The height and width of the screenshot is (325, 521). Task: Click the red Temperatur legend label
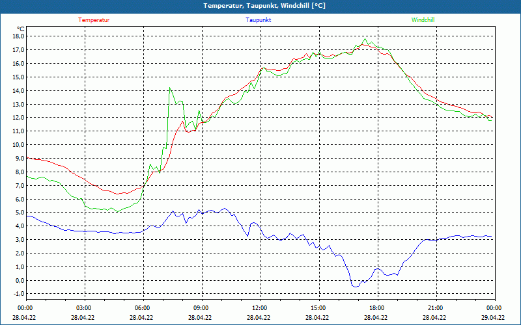tap(94, 20)
